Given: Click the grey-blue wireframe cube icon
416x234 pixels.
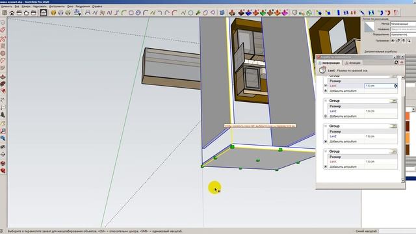Looking at the screenshot, I should 60,13.
